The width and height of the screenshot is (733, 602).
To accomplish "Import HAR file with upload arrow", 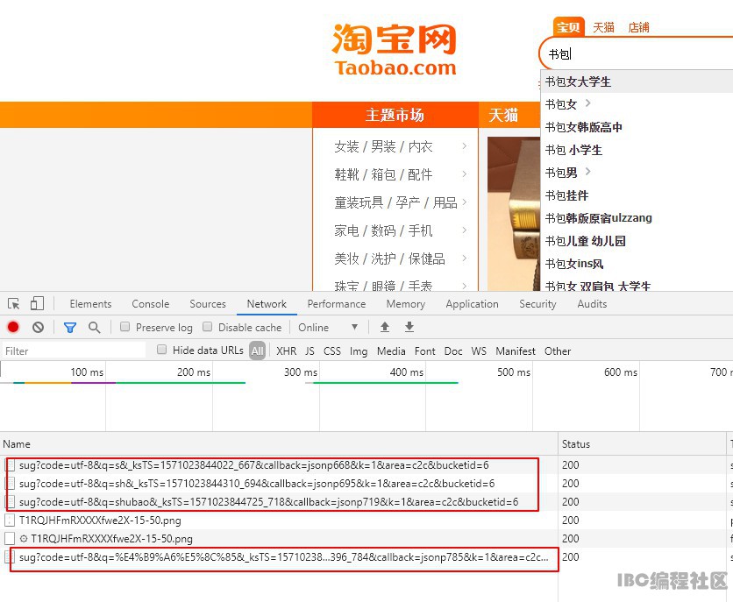I will [x=385, y=327].
